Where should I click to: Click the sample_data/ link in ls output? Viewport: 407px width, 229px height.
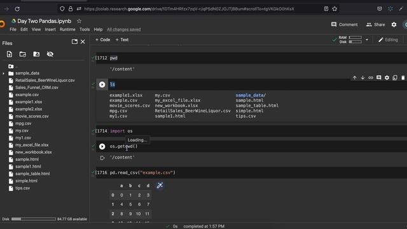coord(251,95)
